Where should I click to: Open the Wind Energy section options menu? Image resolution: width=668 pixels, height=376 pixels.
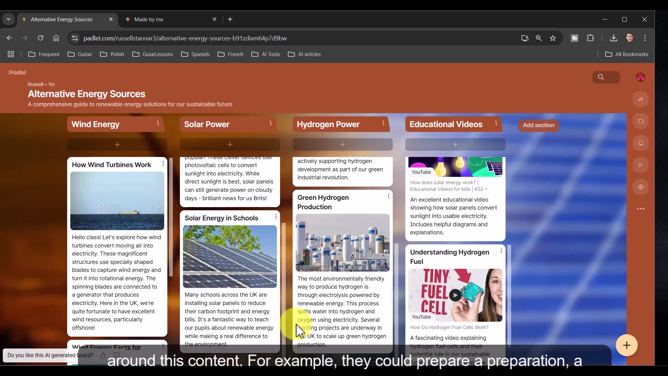point(158,123)
